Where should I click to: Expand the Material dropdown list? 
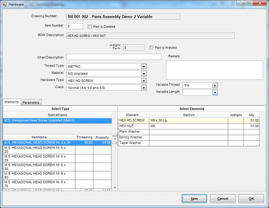click(x=144, y=74)
